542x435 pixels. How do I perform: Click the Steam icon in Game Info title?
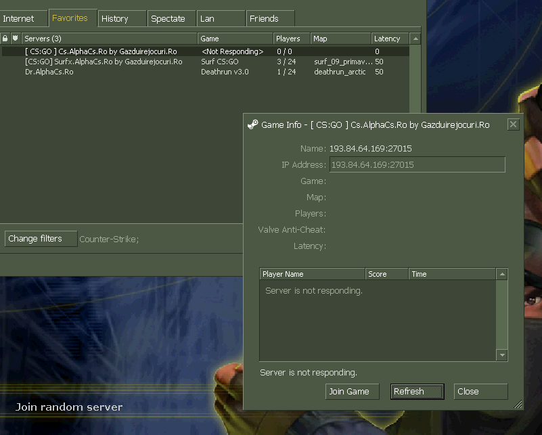[x=253, y=124]
